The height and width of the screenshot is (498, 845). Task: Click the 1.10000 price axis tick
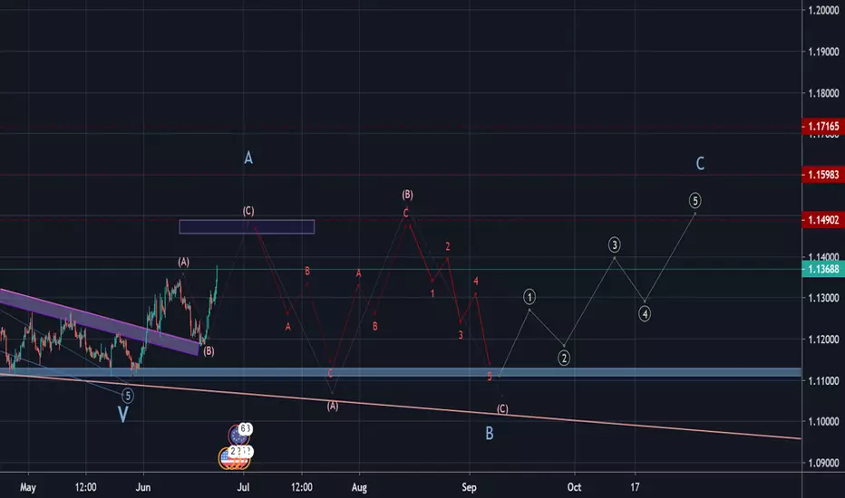[x=823, y=422]
